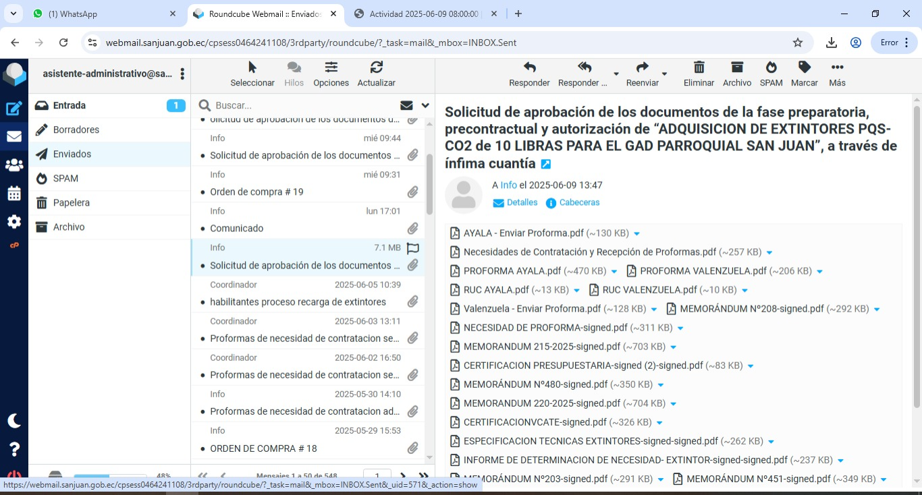Open contacts from left sidebar icon

coord(14,165)
